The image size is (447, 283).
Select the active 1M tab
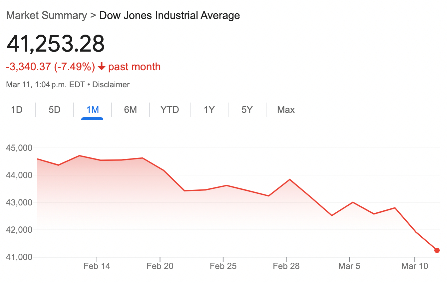point(93,110)
